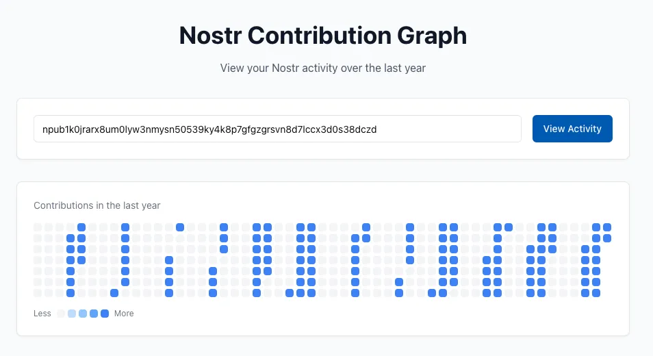Click the npub key input field
Viewport: 653px width, 356px height.
[277, 129]
